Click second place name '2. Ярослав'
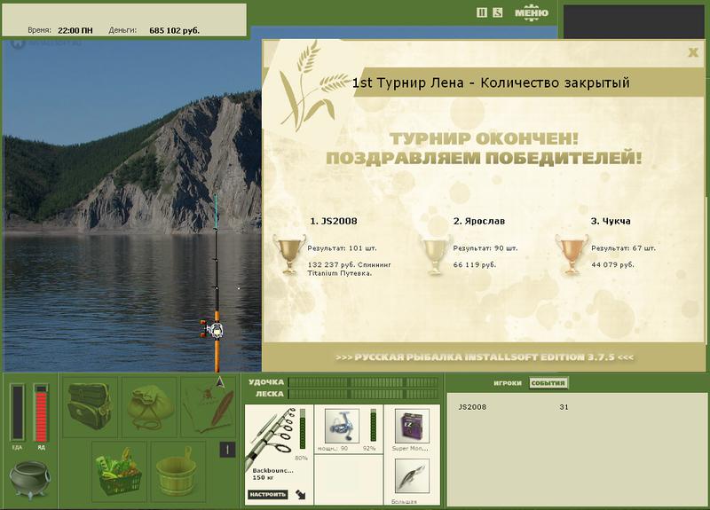Screen dimensions: 710x510 point(479,221)
